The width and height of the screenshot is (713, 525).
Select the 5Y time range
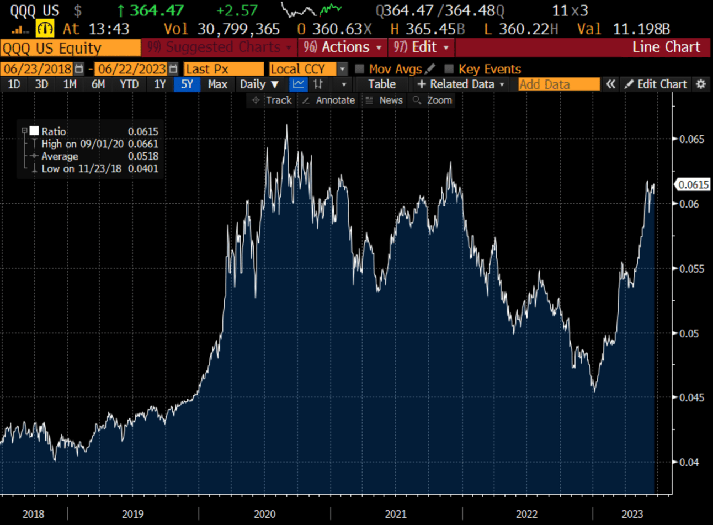[187, 84]
